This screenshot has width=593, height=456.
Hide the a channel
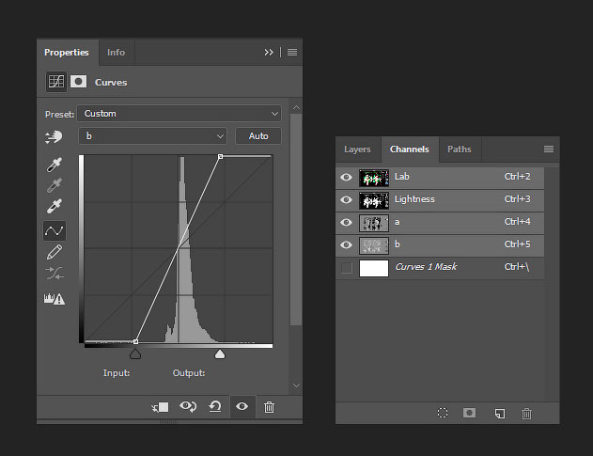(346, 222)
